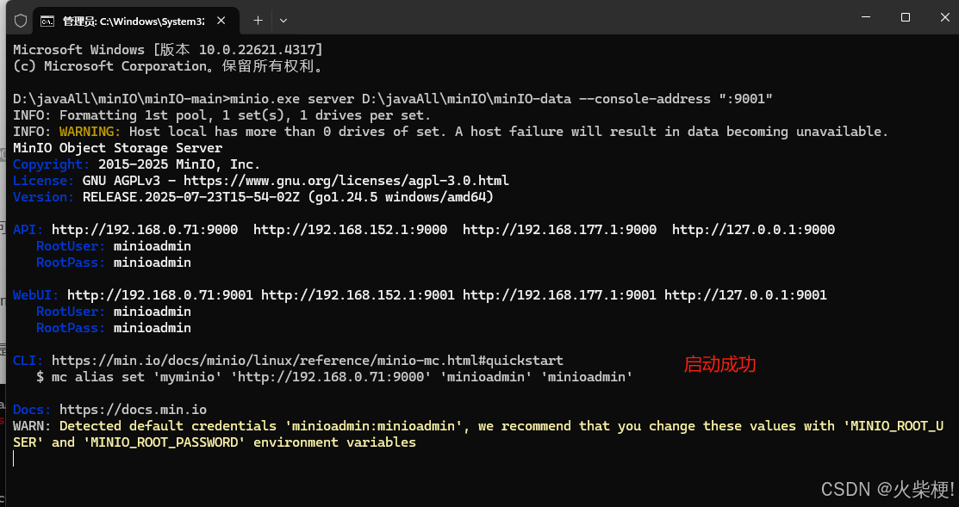Open API endpoint http://127.0.0.1:9000
Image resolution: width=959 pixels, height=507 pixels.
tap(755, 229)
